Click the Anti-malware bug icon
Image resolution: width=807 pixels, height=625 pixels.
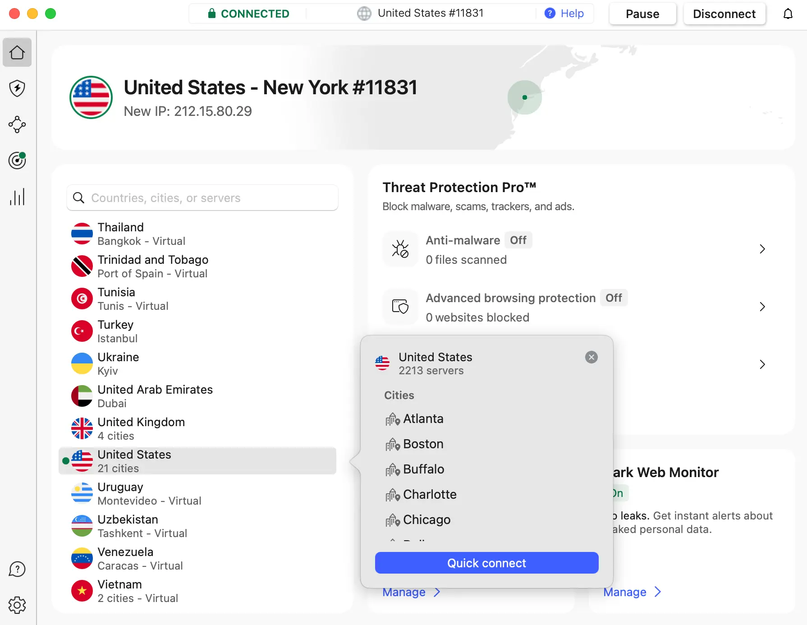point(400,249)
